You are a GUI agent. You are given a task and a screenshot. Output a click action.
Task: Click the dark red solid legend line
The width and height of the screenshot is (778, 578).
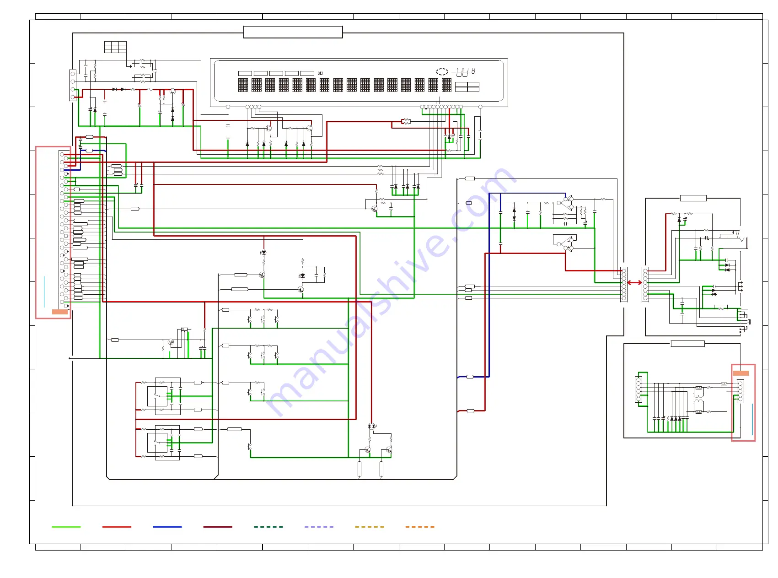click(x=218, y=527)
